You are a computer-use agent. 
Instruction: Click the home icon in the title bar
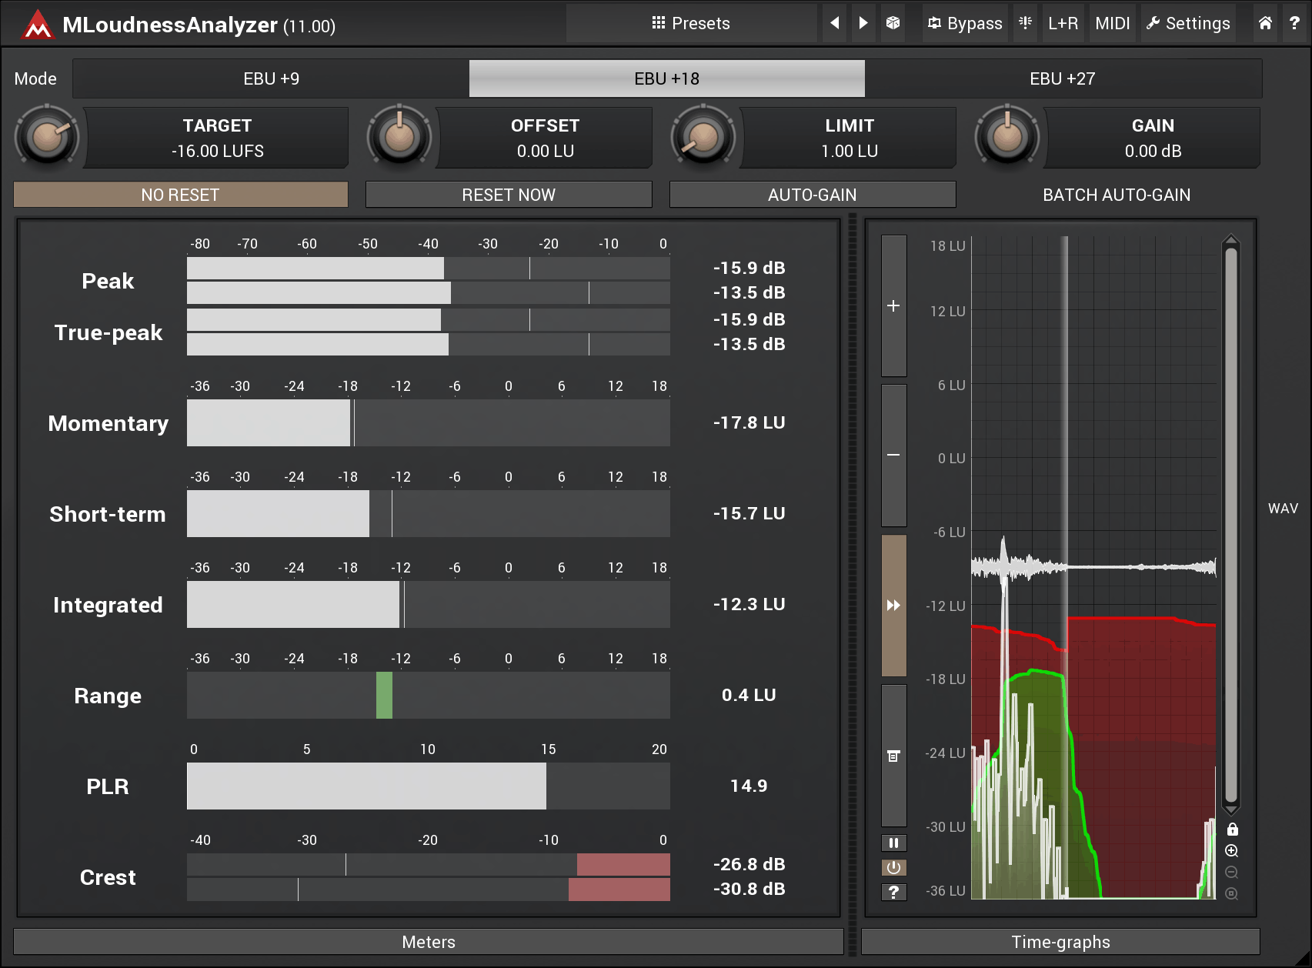[1264, 23]
